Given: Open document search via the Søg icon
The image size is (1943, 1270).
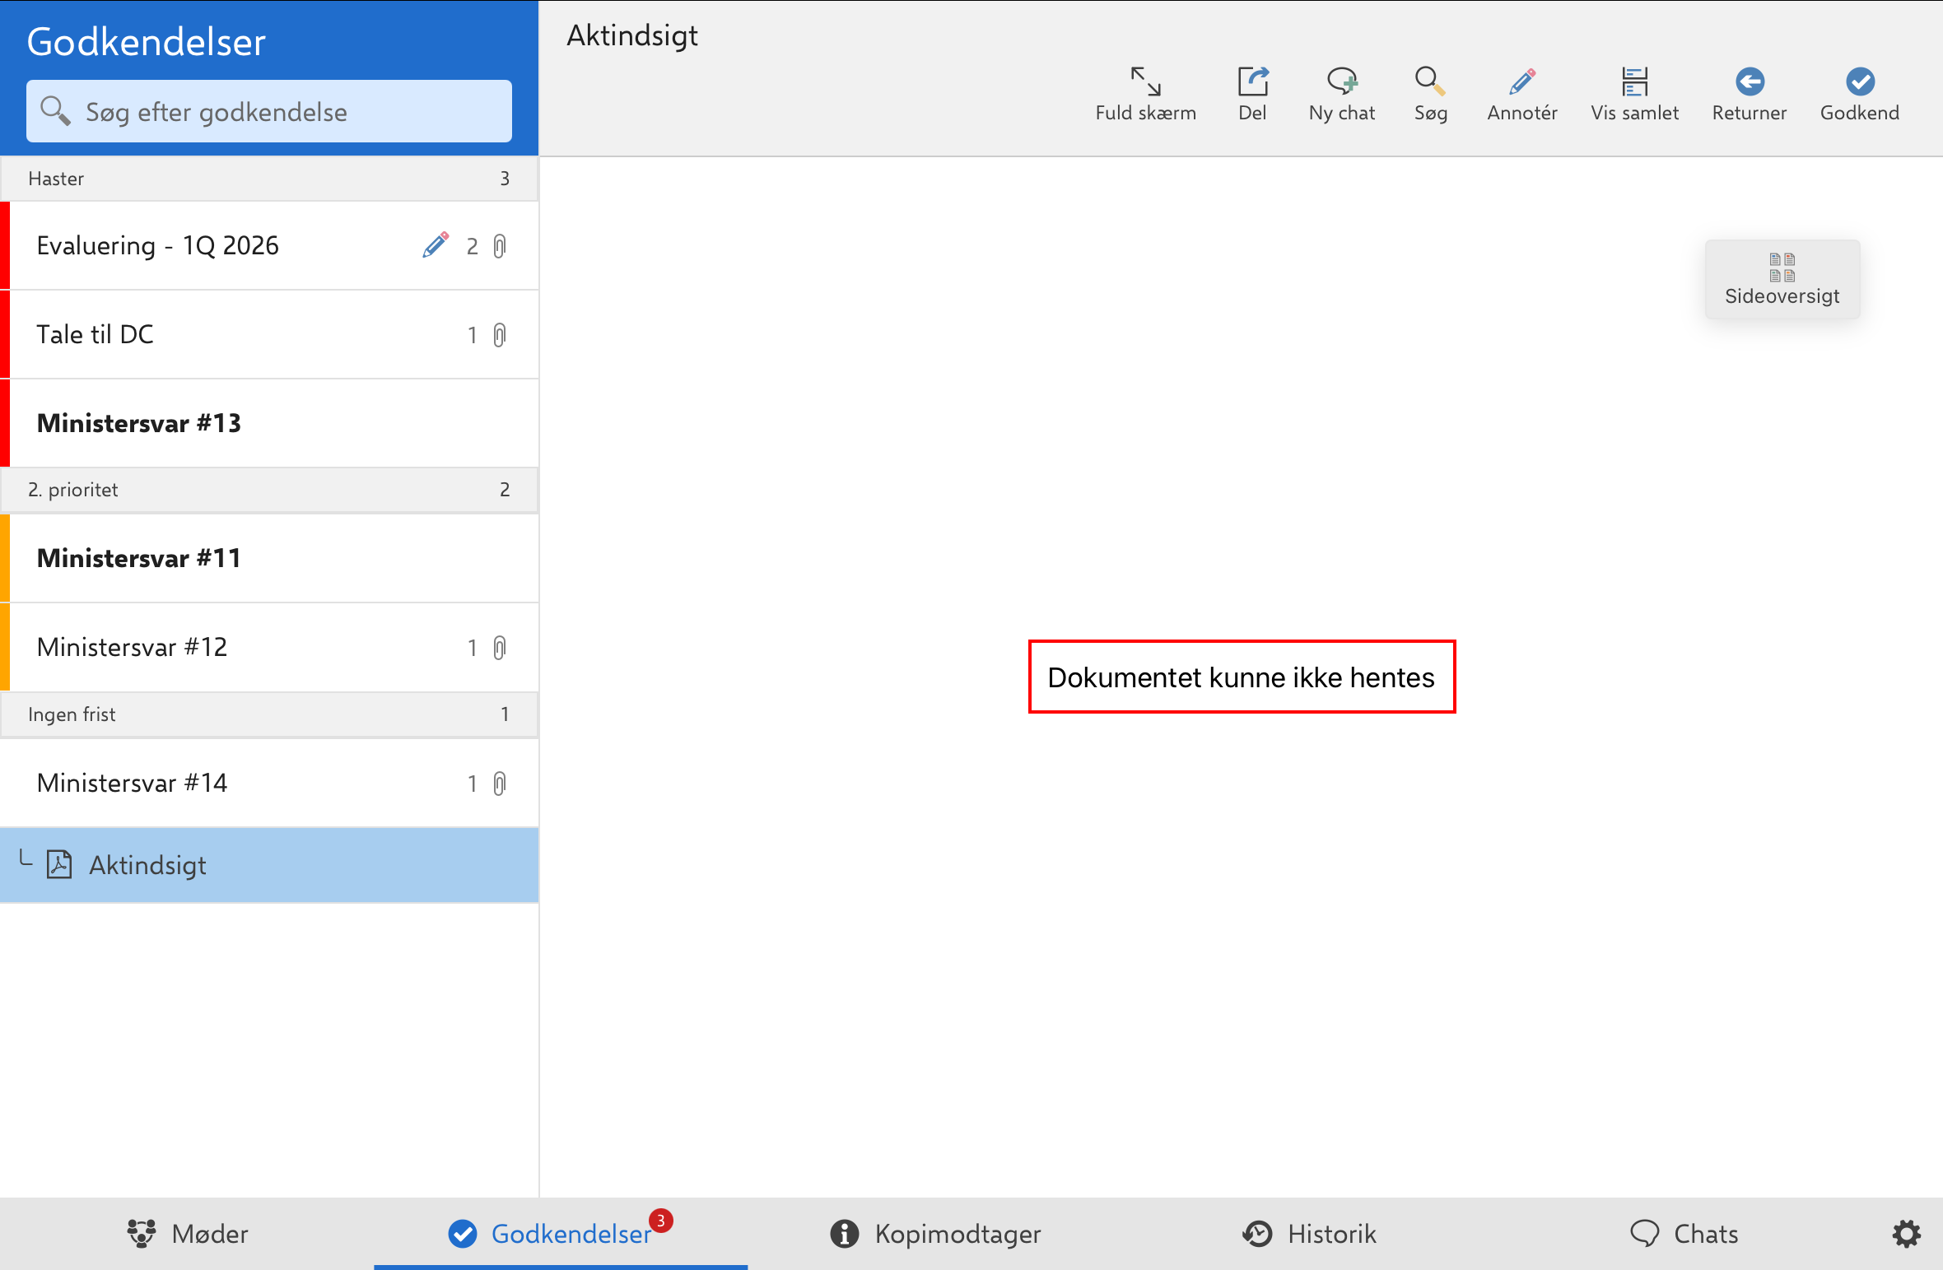Looking at the screenshot, I should point(1430,93).
